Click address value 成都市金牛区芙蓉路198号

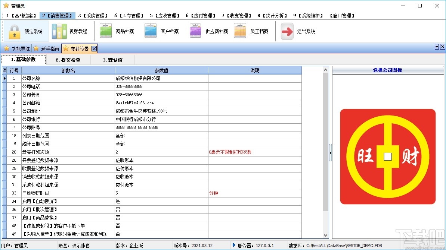coord(162,111)
